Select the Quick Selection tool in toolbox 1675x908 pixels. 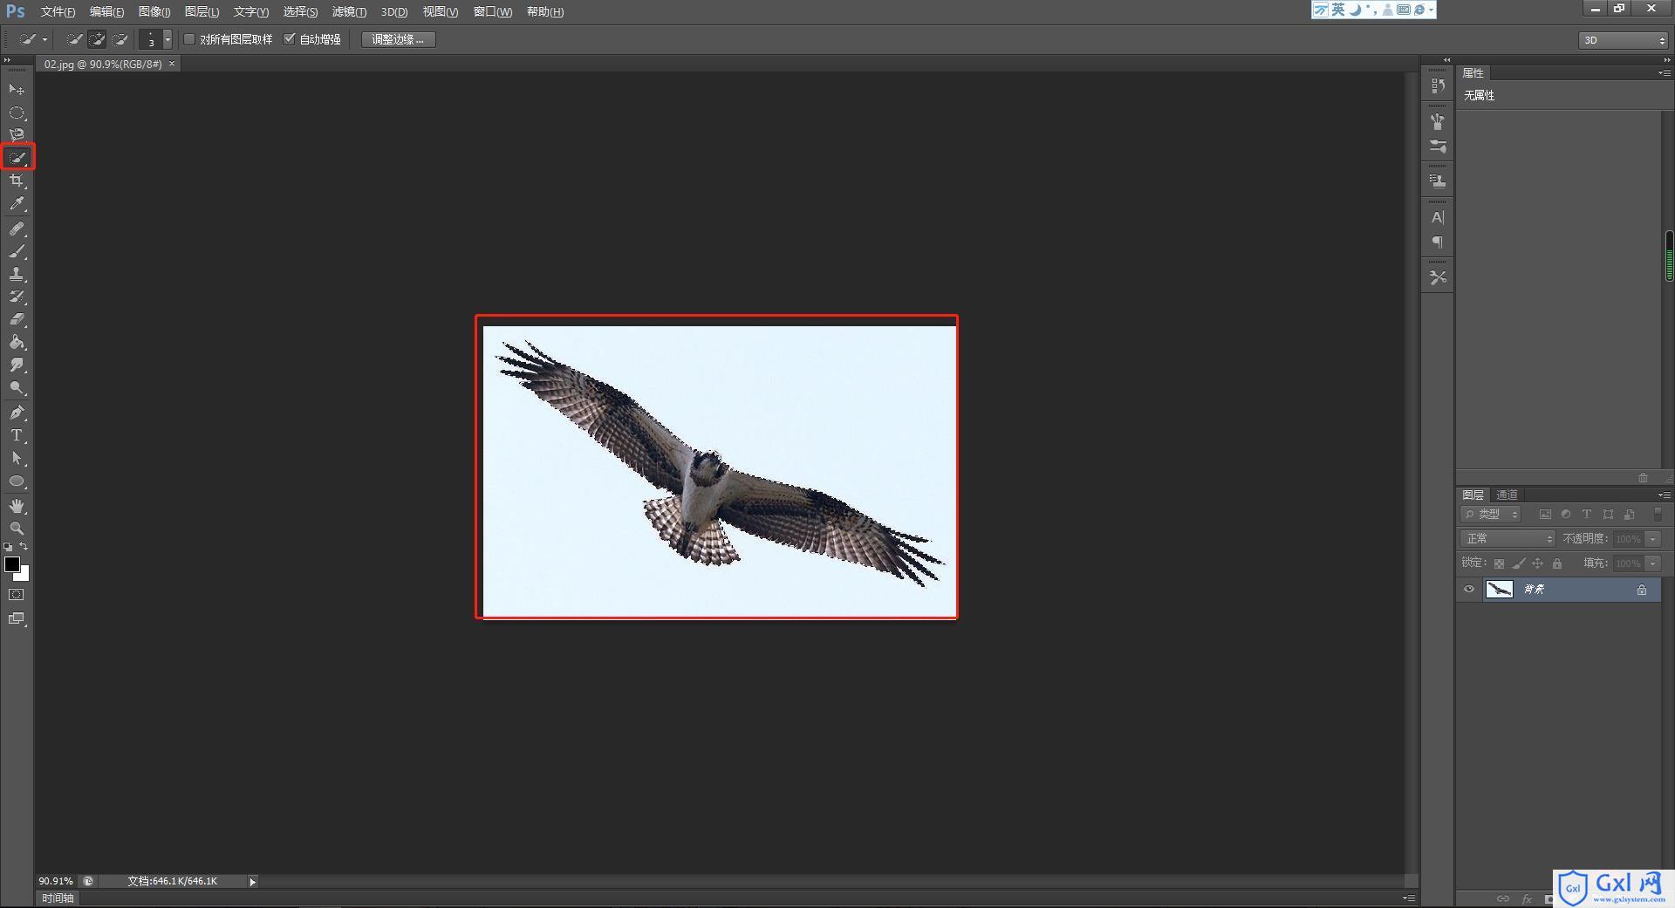tap(17, 158)
